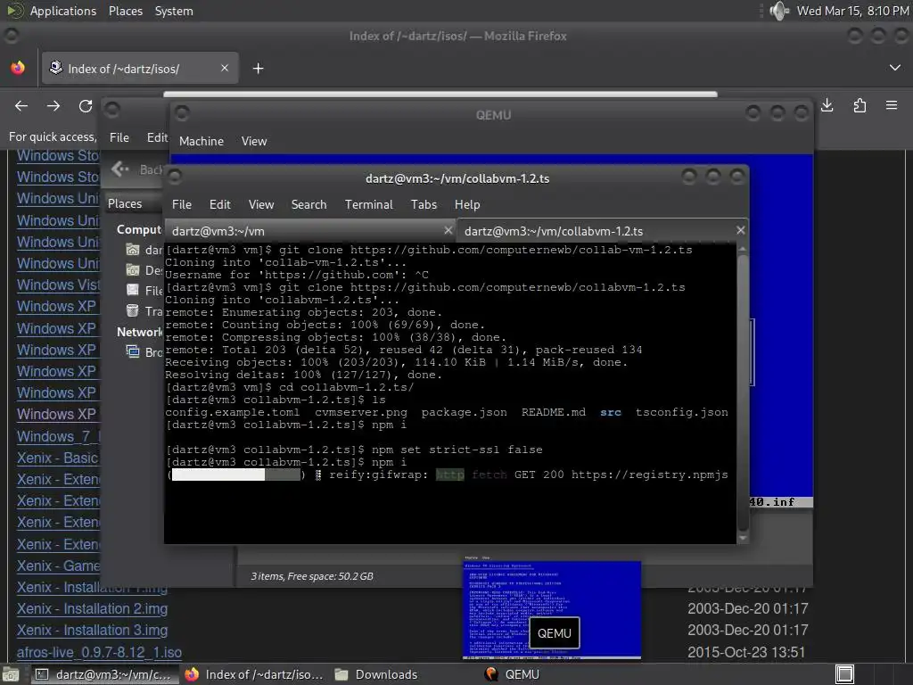The height and width of the screenshot is (685, 913).
Task: Open Trash icon in sidebar
Action: click(x=133, y=310)
